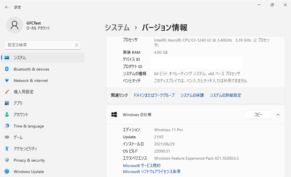Go to Privacy & security settings
291x177 pixels.
coord(43,160)
